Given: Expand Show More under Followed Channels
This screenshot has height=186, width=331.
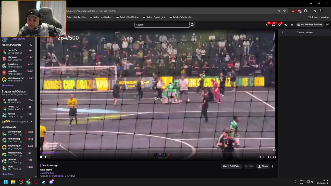Looking at the screenshot, I should point(7,86).
